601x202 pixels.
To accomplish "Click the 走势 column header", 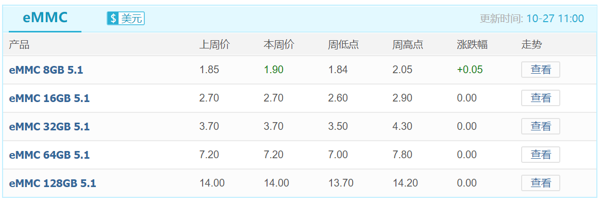I will tap(531, 45).
